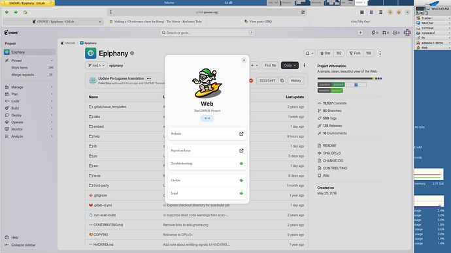Open the .gitlab-ci.yml file

click(103, 205)
